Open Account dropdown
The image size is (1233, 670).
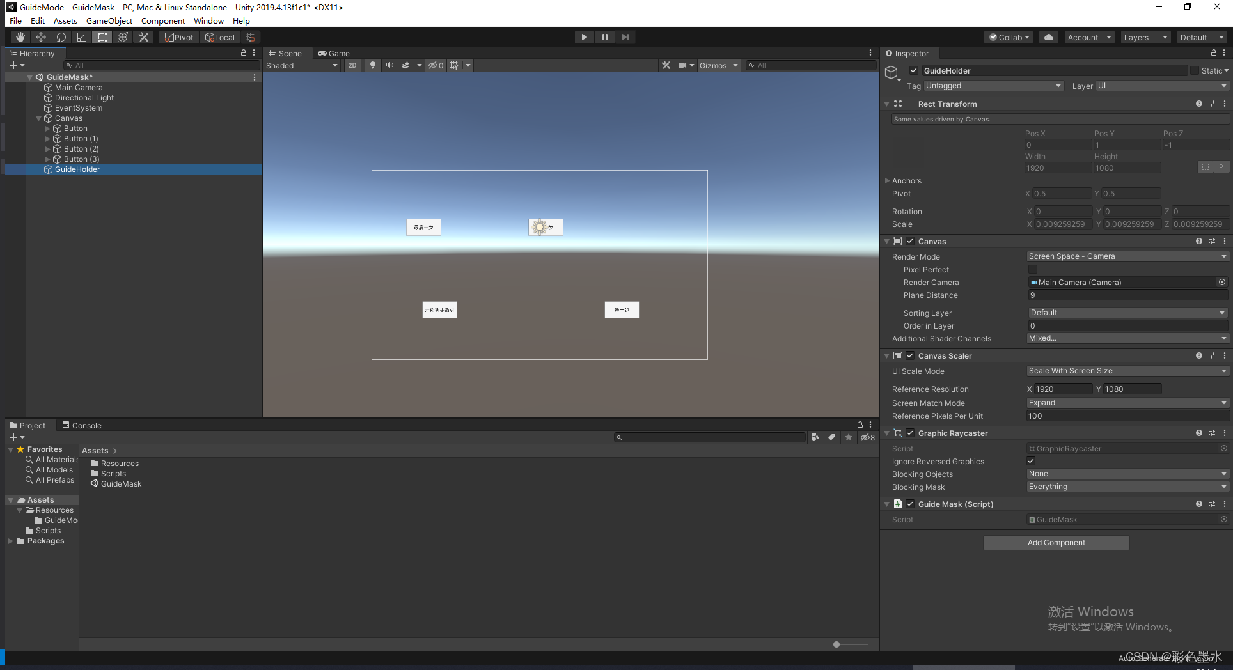click(x=1090, y=37)
